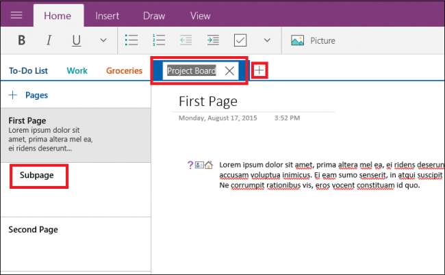Clear the Project Board section name
Viewport: 445px width, 275px height.
(229, 70)
